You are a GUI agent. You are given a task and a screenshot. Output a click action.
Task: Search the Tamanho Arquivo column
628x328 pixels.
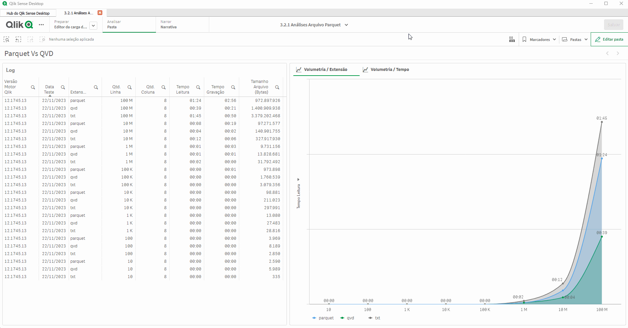pyautogui.click(x=277, y=87)
